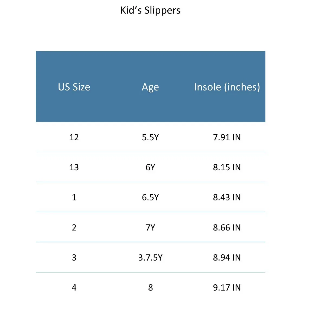This screenshot has width=325, height=325.
Task: Click the 6Y age cell
Action: [x=150, y=167]
